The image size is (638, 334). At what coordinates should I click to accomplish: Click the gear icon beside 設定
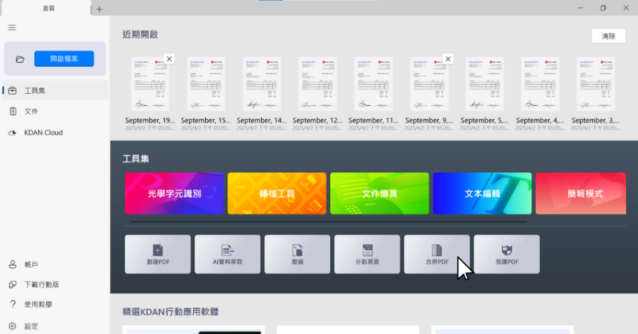click(12, 326)
